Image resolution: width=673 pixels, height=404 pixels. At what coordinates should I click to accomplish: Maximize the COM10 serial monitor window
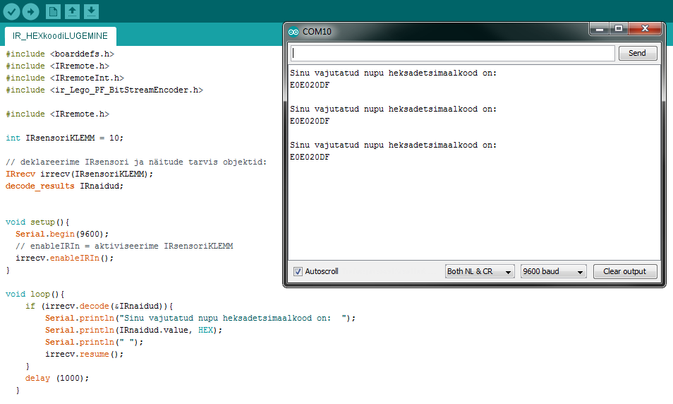(619, 29)
